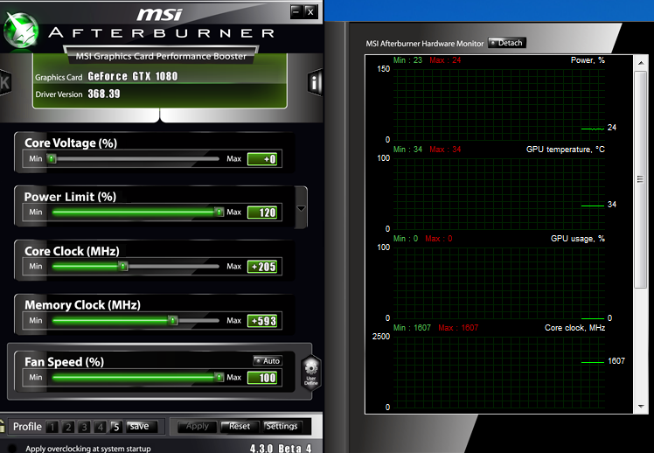
Task: Click the Core Clock slider handle
Action: click(123, 267)
